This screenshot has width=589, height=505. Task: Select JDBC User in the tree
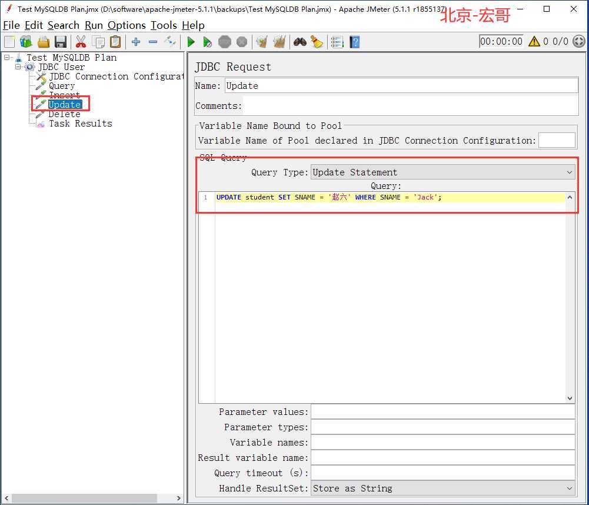click(61, 67)
